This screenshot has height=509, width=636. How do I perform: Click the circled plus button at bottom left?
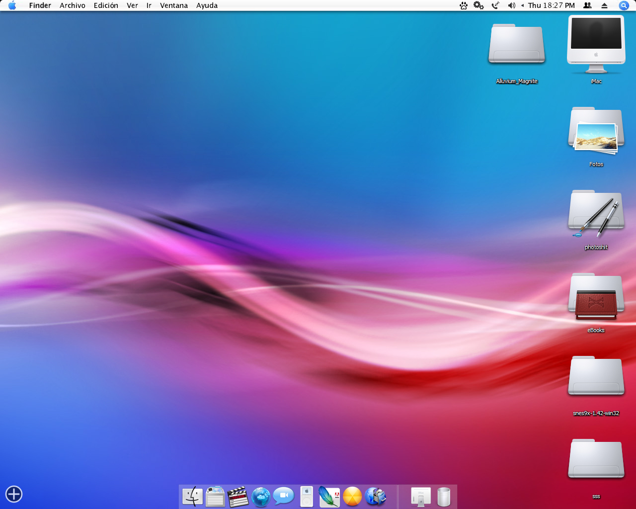(14, 494)
